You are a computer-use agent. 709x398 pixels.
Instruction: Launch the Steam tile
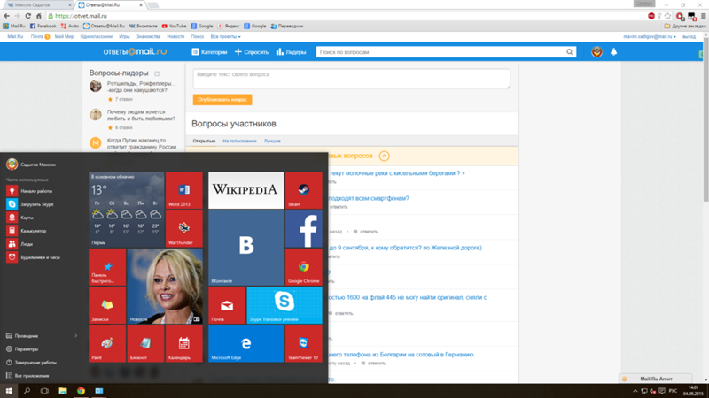point(303,190)
